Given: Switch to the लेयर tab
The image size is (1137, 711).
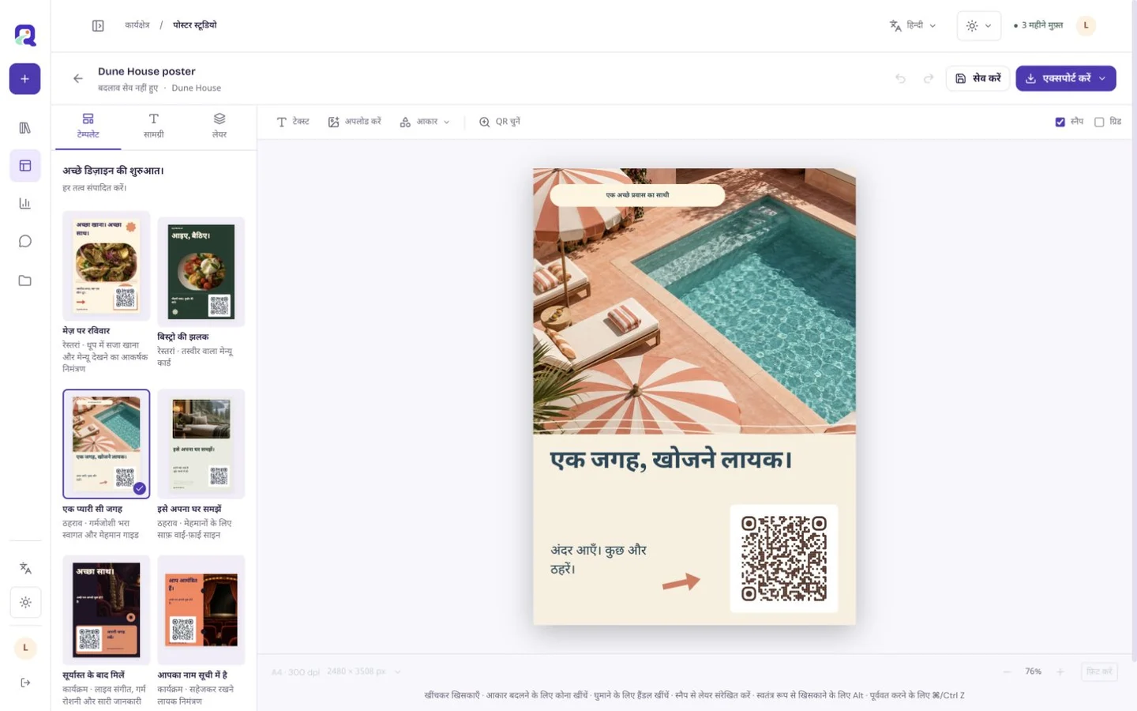Looking at the screenshot, I should [220, 126].
